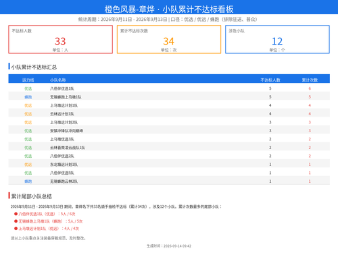Select the 上马墩远计划2队 row name
The height and width of the screenshot is (255, 338).
coord(64,122)
